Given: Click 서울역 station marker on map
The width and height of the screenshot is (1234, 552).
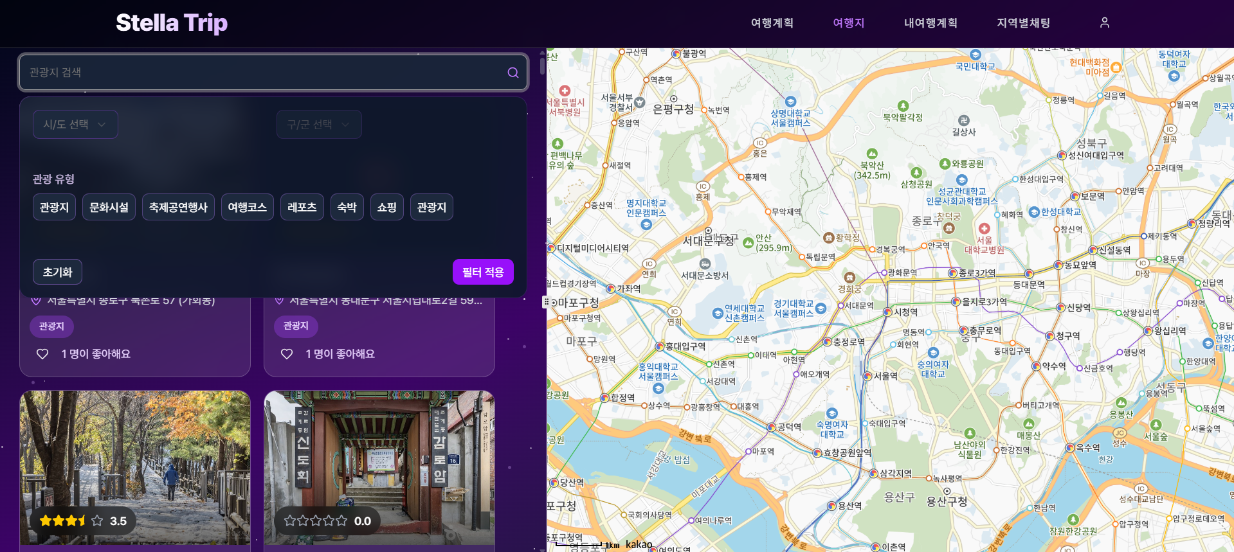Looking at the screenshot, I should point(868,377).
